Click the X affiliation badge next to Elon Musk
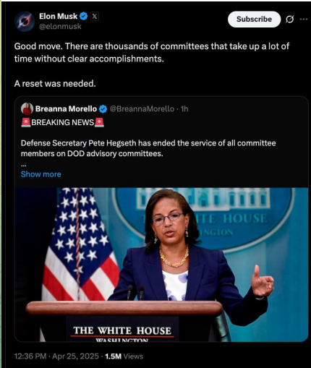Viewport: 311px width, 368px height. pyautogui.click(x=95, y=17)
